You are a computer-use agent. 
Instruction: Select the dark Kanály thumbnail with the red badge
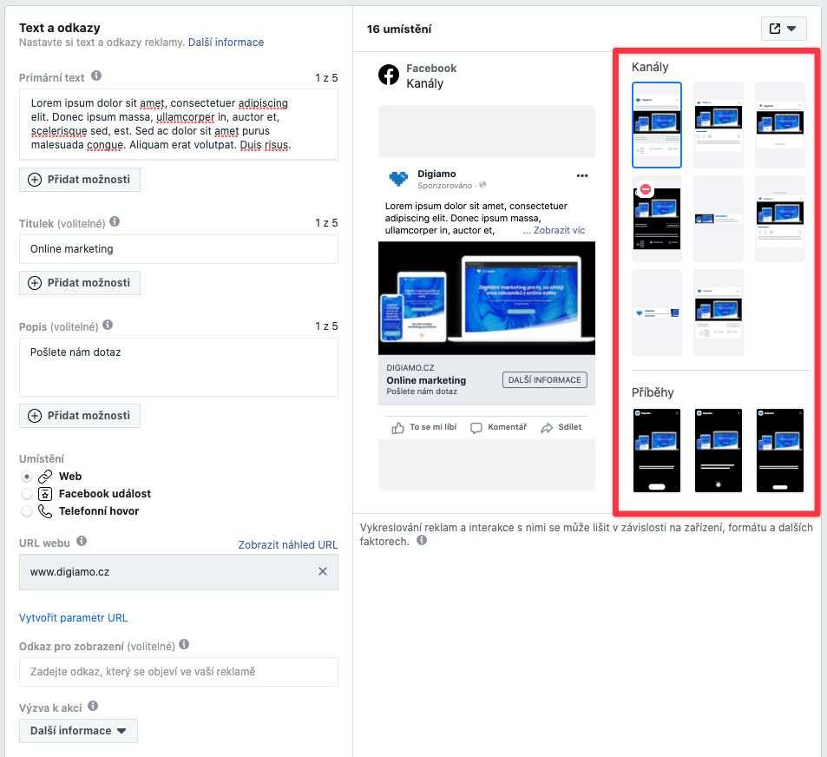[x=657, y=219]
